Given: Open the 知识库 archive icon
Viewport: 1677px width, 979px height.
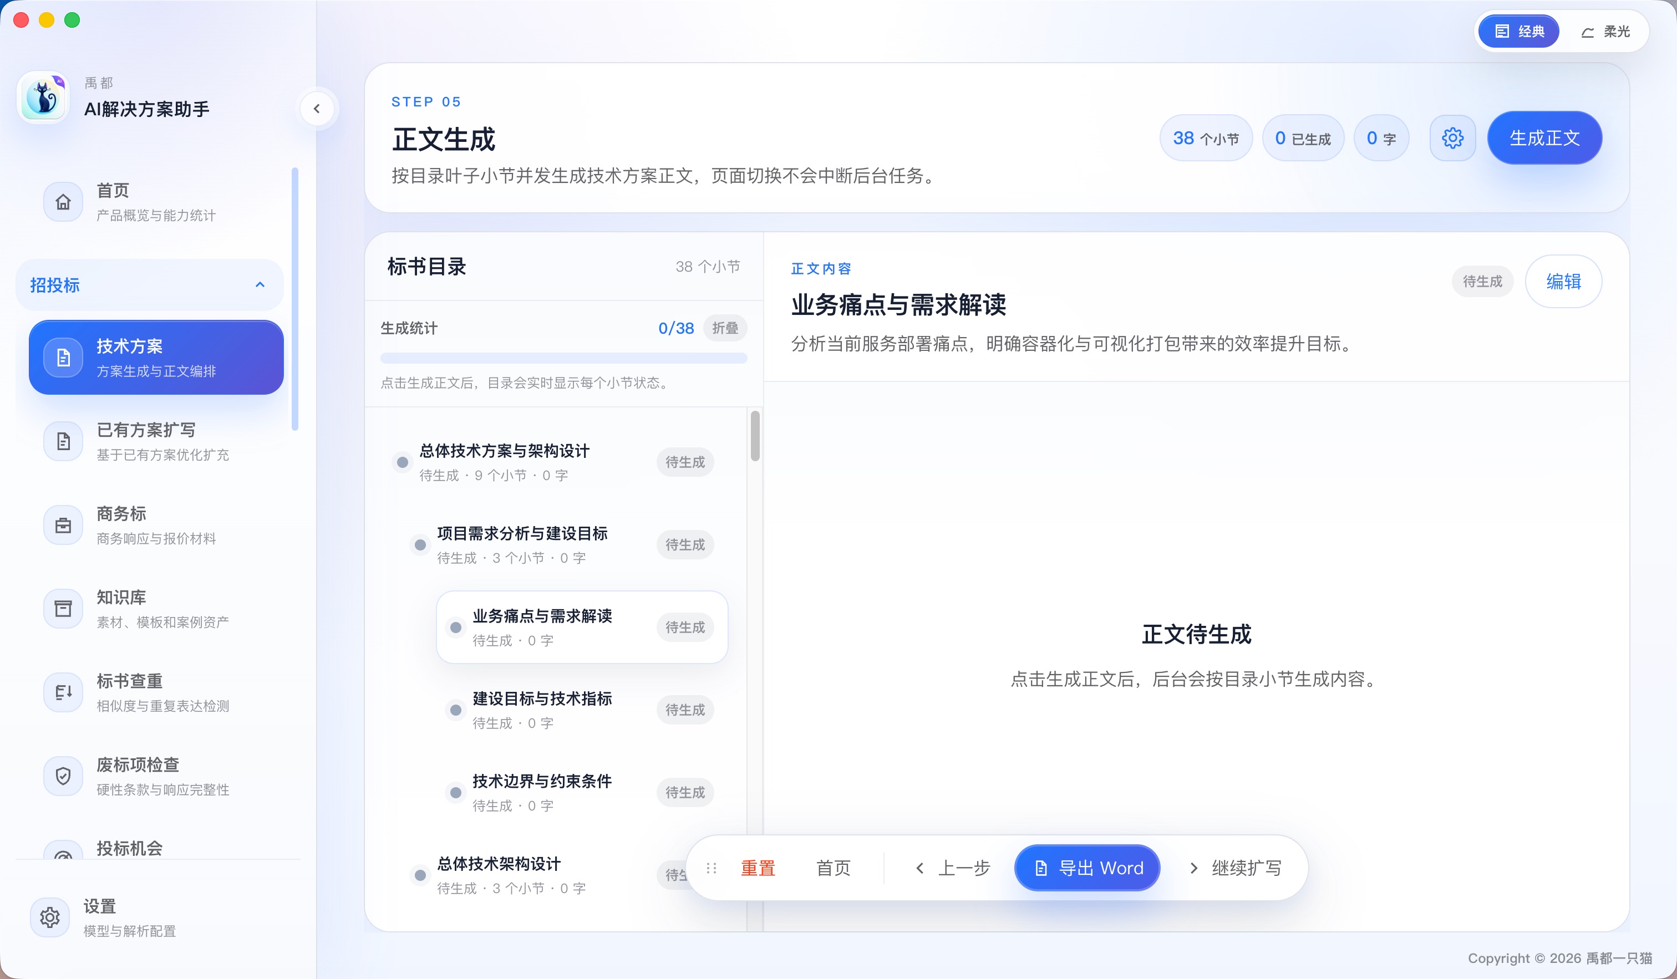Looking at the screenshot, I should (x=63, y=609).
